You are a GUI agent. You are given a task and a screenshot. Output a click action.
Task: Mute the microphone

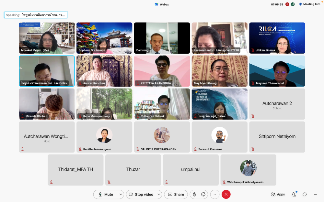[x=106, y=194]
